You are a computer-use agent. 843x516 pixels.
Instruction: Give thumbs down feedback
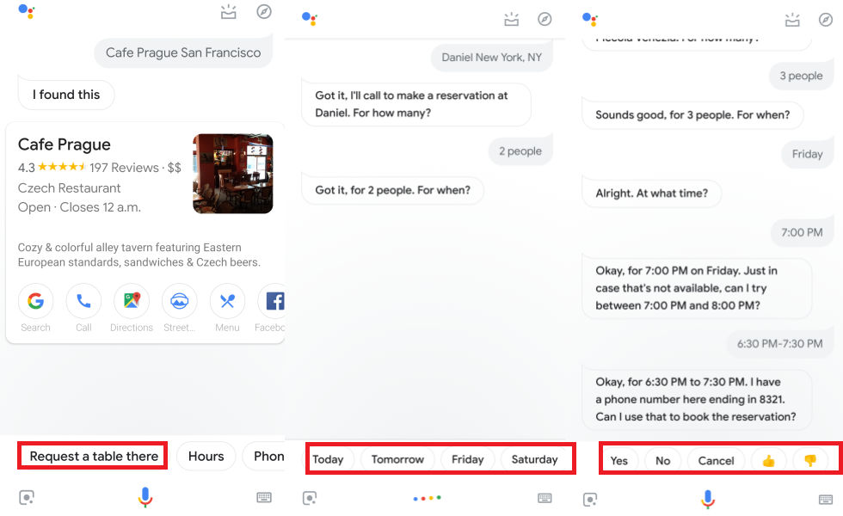[x=810, y=461]
